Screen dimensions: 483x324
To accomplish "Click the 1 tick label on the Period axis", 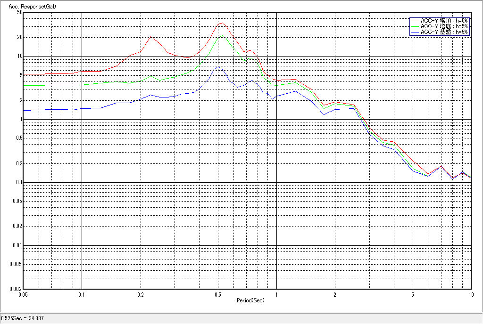I will tap(276, 295).
